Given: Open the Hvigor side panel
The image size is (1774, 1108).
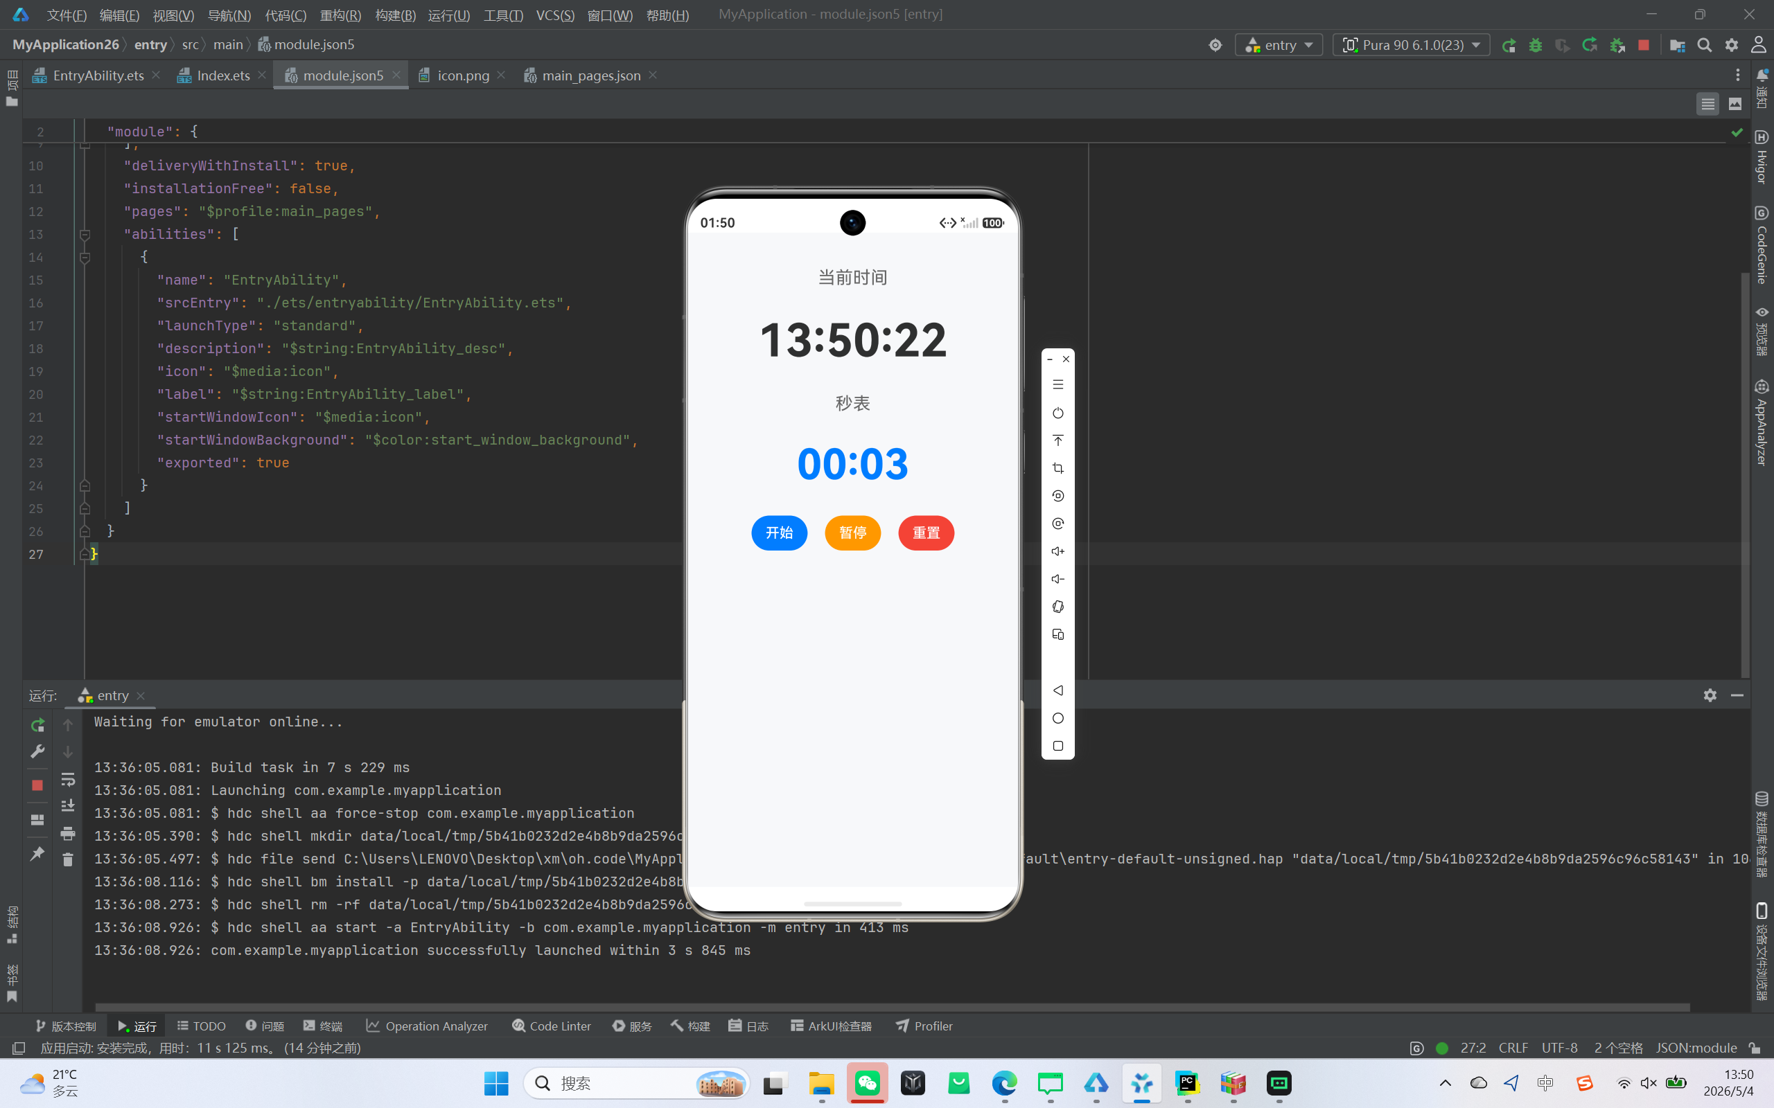Looking at the screenshot, I should coord(1762,157).
